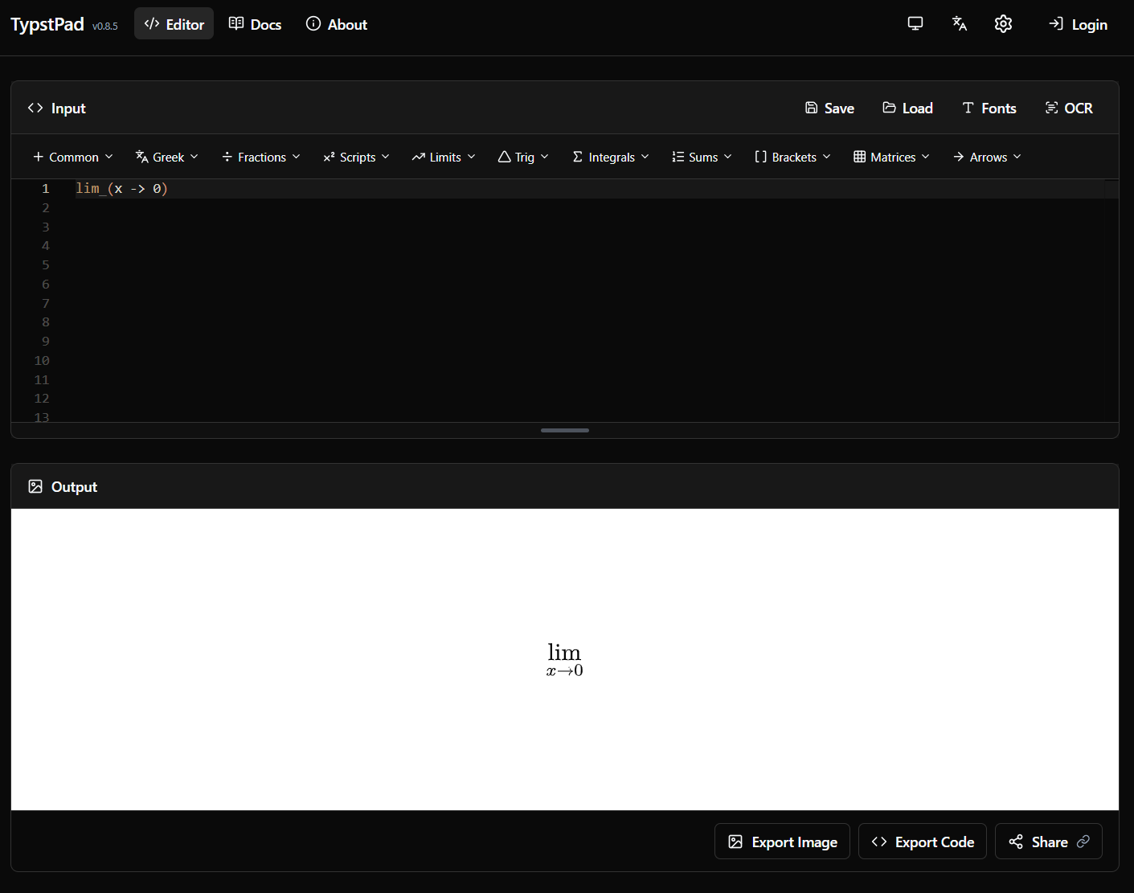Screen dimensions: 1134x893
Task: Open the language translation icon
Action: 959,24
